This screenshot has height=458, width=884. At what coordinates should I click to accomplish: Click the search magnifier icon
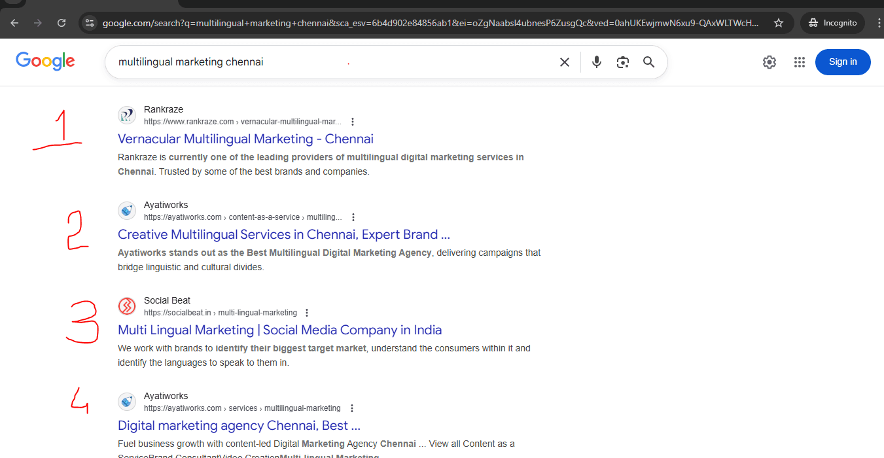(x=648, y=62)
